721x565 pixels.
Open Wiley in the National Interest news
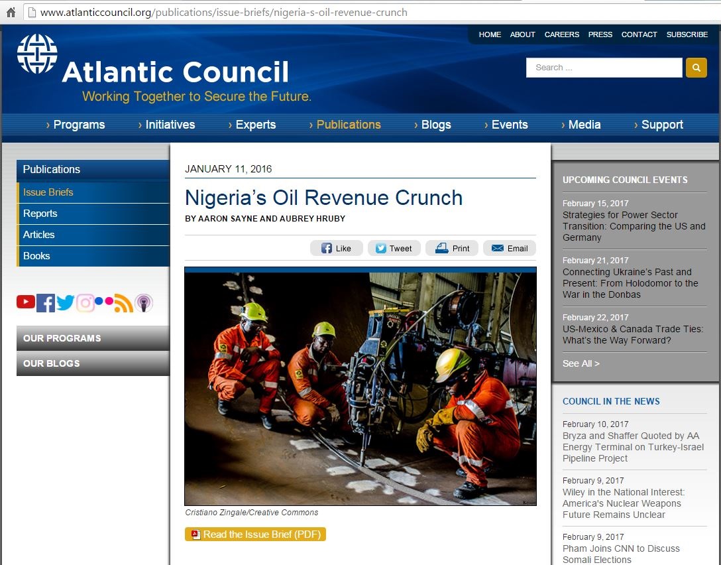coord(624,503)
